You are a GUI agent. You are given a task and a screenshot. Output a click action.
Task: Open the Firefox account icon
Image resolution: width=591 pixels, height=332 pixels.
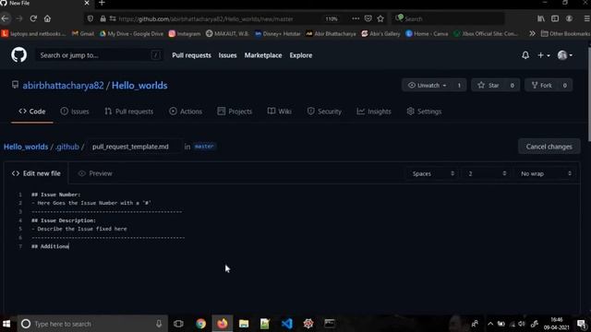pyautogui.click(x=569, y=18)
